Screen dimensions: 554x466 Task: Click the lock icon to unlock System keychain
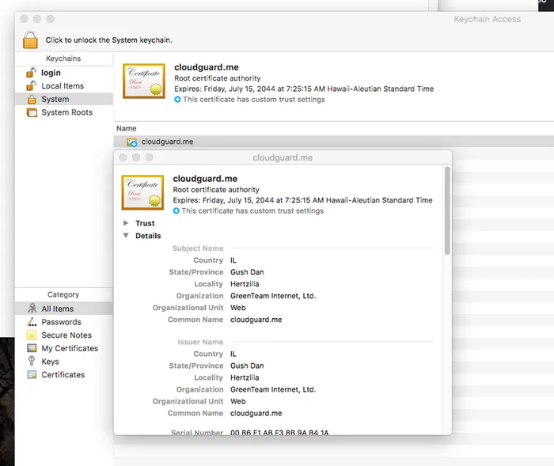30,40
